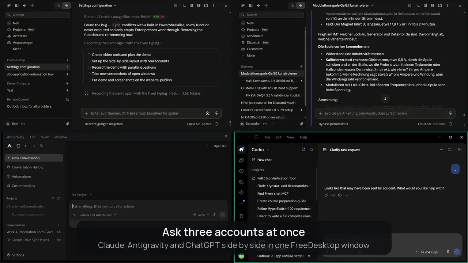Open the Window menu in Antigravity

61,137
